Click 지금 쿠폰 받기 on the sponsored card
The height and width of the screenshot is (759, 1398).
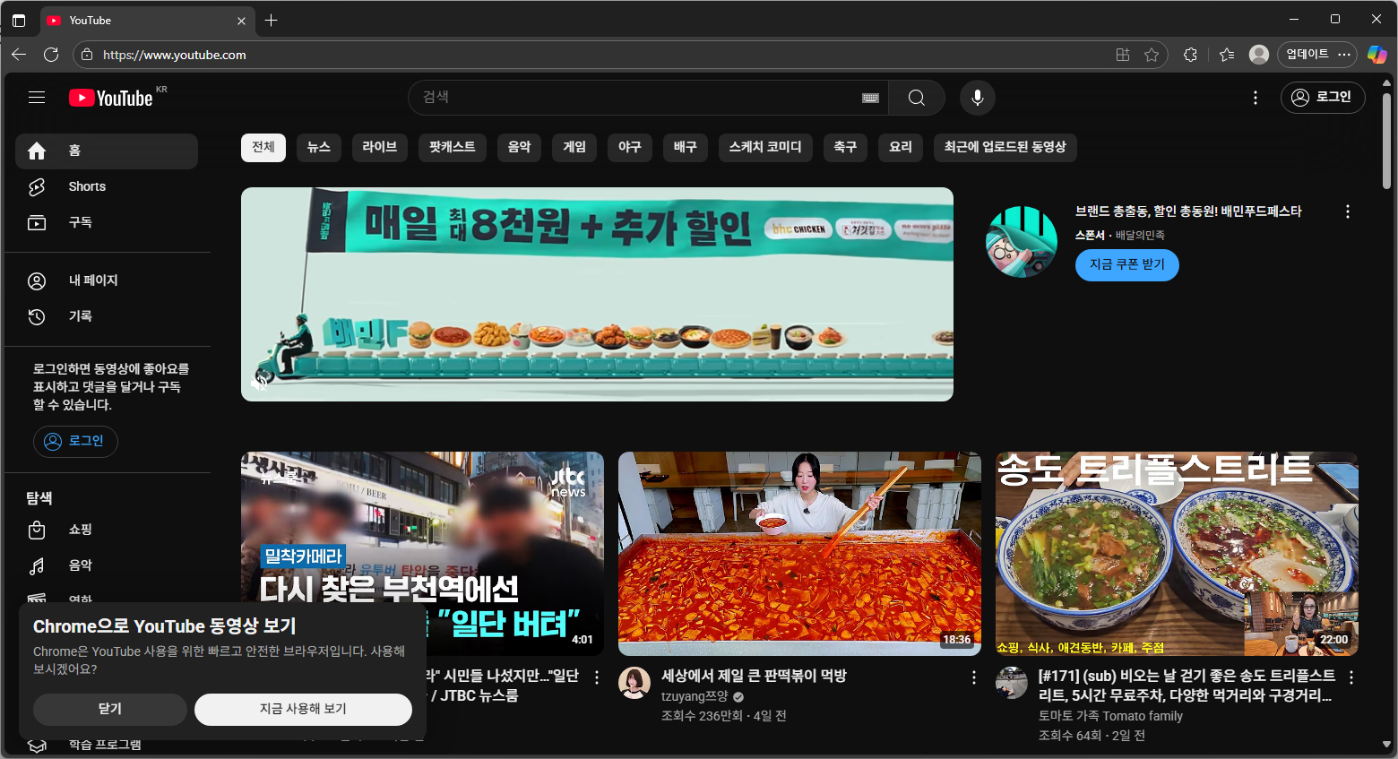[1126, 264]
